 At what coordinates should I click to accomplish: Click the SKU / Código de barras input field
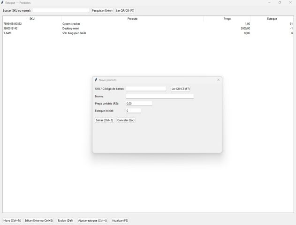146,89
